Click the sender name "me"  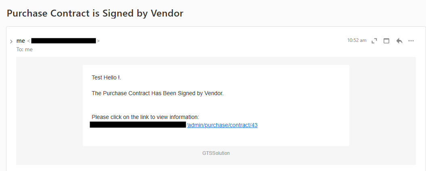coord(21,41)
